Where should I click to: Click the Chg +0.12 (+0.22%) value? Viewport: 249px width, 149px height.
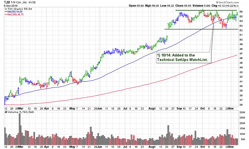point(224,6)
